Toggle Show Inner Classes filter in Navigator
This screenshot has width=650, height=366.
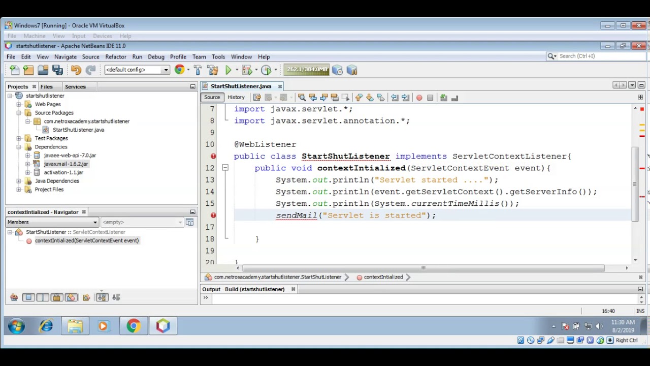[71, 297]
